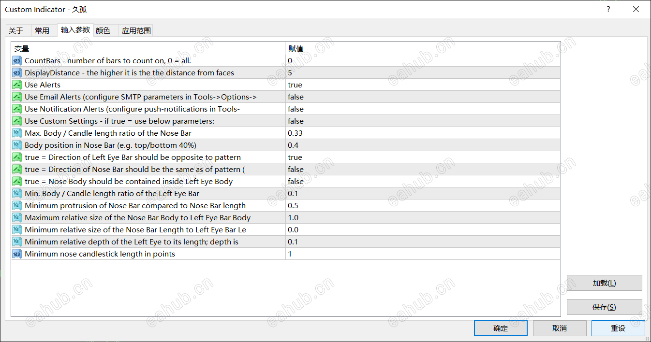The width and height of the screenshot is (651, 342).
Task: Click the boolean icon for Use Email Alerts
Action: tap(17, 97)
